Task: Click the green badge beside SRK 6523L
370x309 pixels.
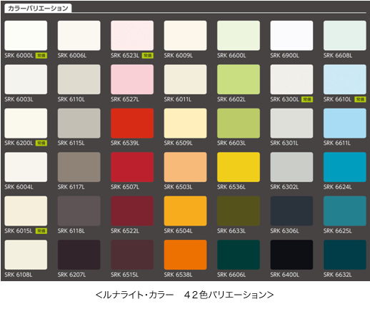Action: click(148, 56)
